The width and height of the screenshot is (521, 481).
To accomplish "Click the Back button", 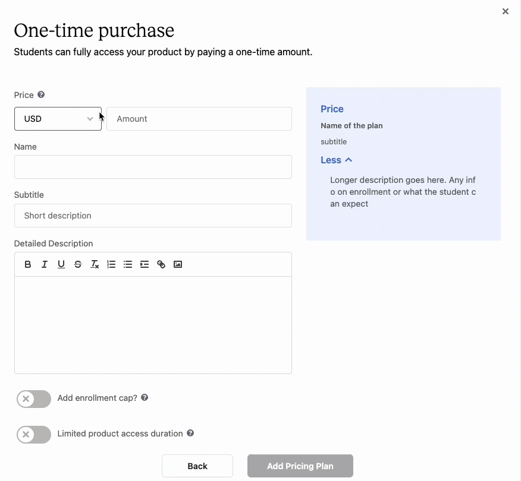I will pos(197,466).
